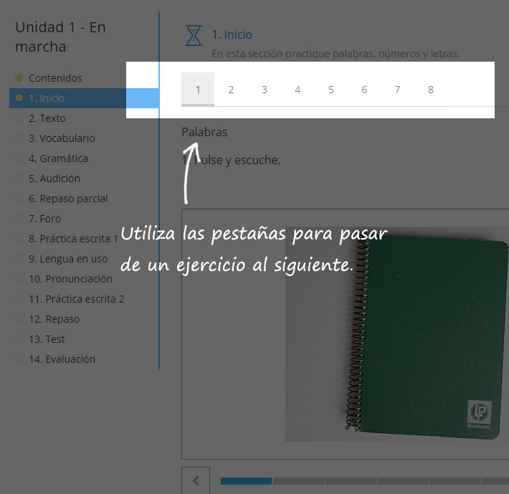Go to 13. Test section
The image size is (509, 494).
pyautogui.click(x=47, y=339)
